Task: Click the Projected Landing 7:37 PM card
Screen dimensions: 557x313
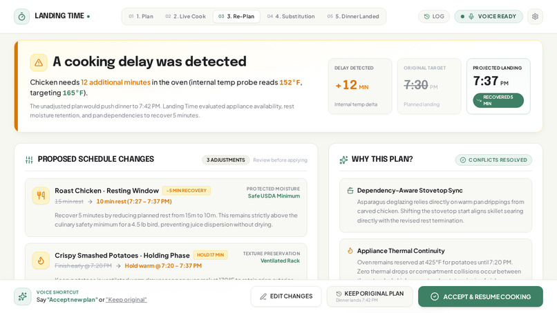Action: (498, 86)
